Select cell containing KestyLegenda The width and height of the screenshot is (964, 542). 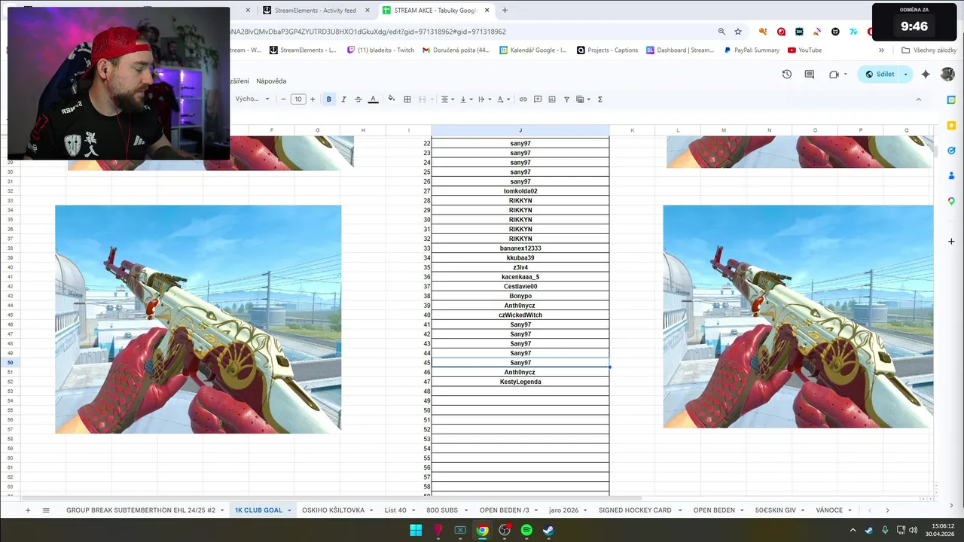(x=520, y=382)
